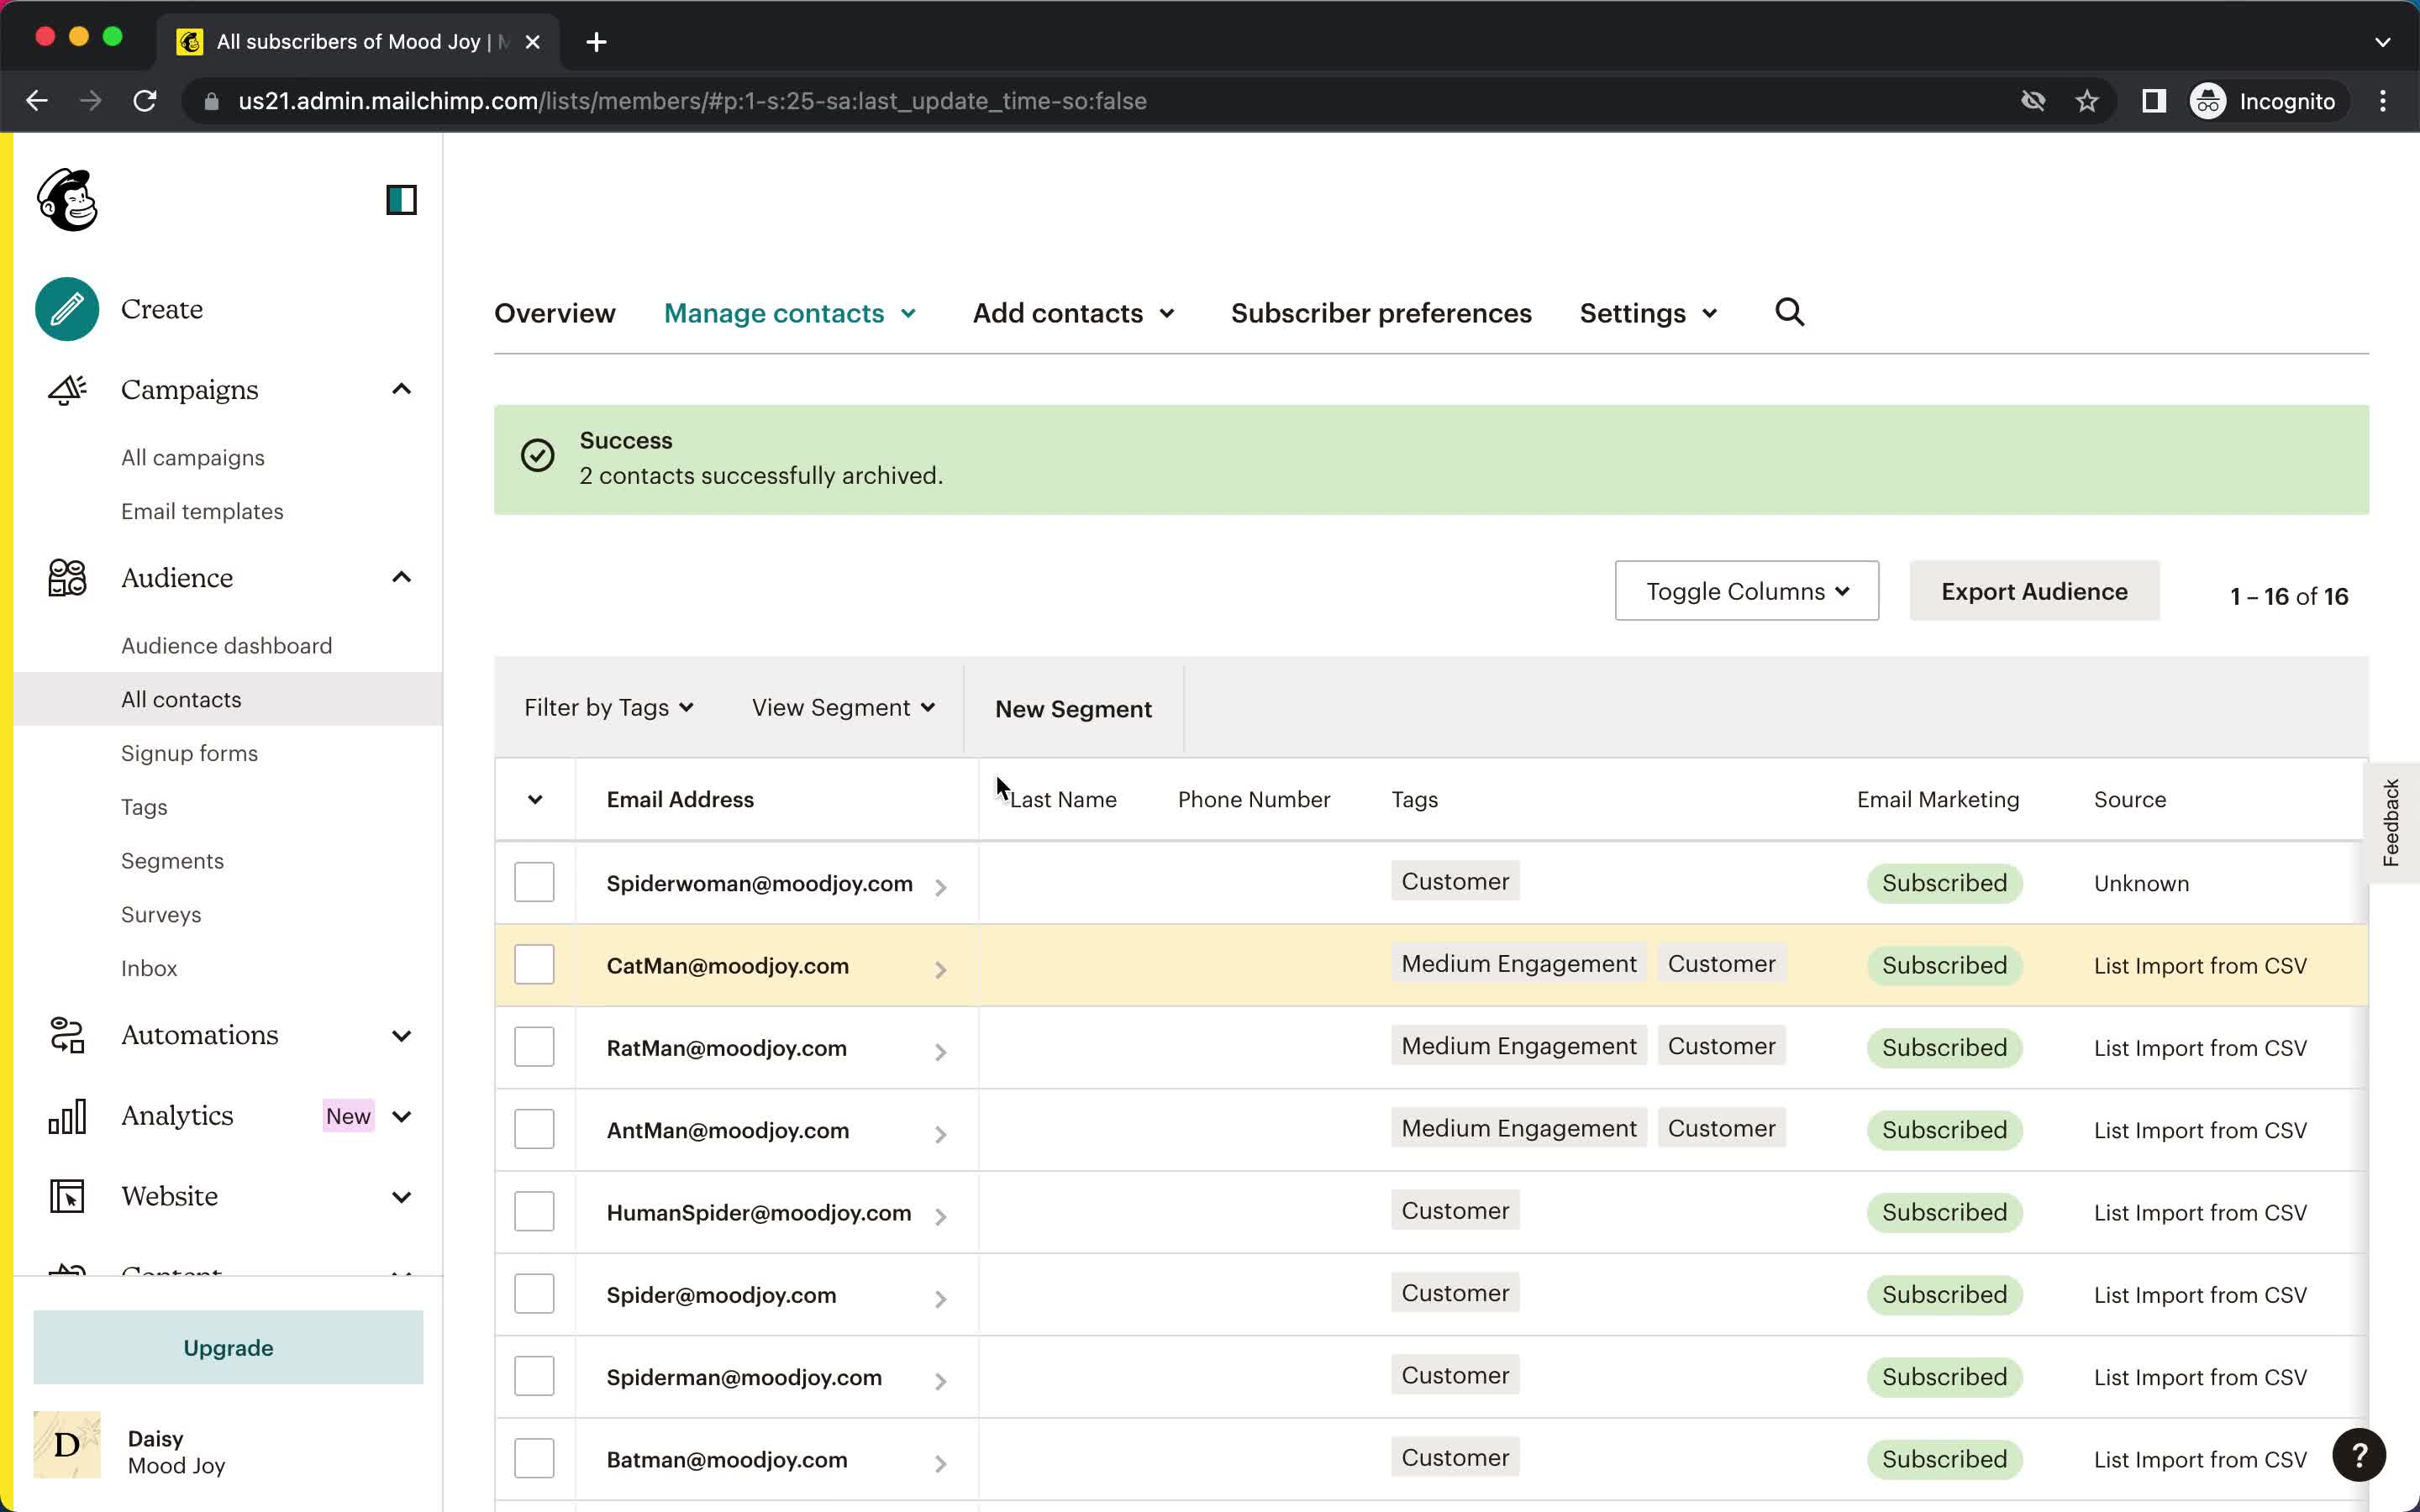Open the Settings dropdown
The image size is (2420, 1512).
click(1649, 313)
